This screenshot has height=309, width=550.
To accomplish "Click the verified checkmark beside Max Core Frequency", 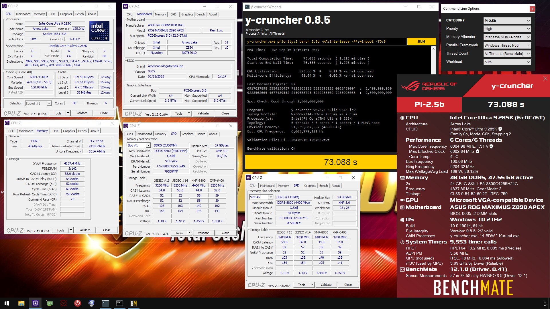I will point(491,146).
